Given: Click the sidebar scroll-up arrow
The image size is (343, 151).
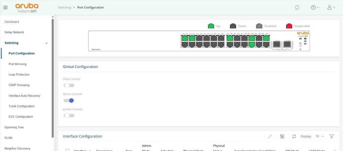Looking at the screenshot, I should (x=52, y=17).
